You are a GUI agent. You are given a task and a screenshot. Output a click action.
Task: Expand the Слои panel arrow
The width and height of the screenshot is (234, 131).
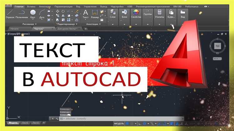click(x=113, y=24)
